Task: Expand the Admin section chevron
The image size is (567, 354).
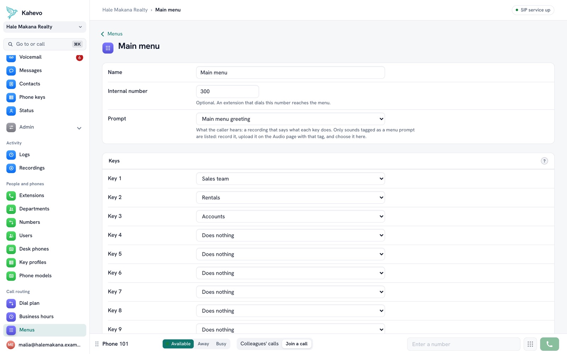Action: click(x=79, y=128)
